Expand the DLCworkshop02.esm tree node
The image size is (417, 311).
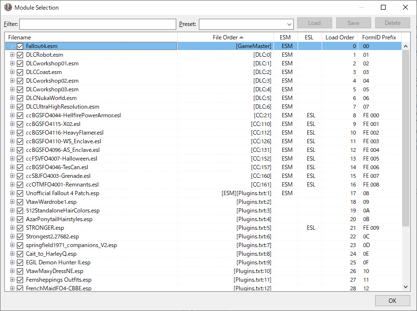12,80
